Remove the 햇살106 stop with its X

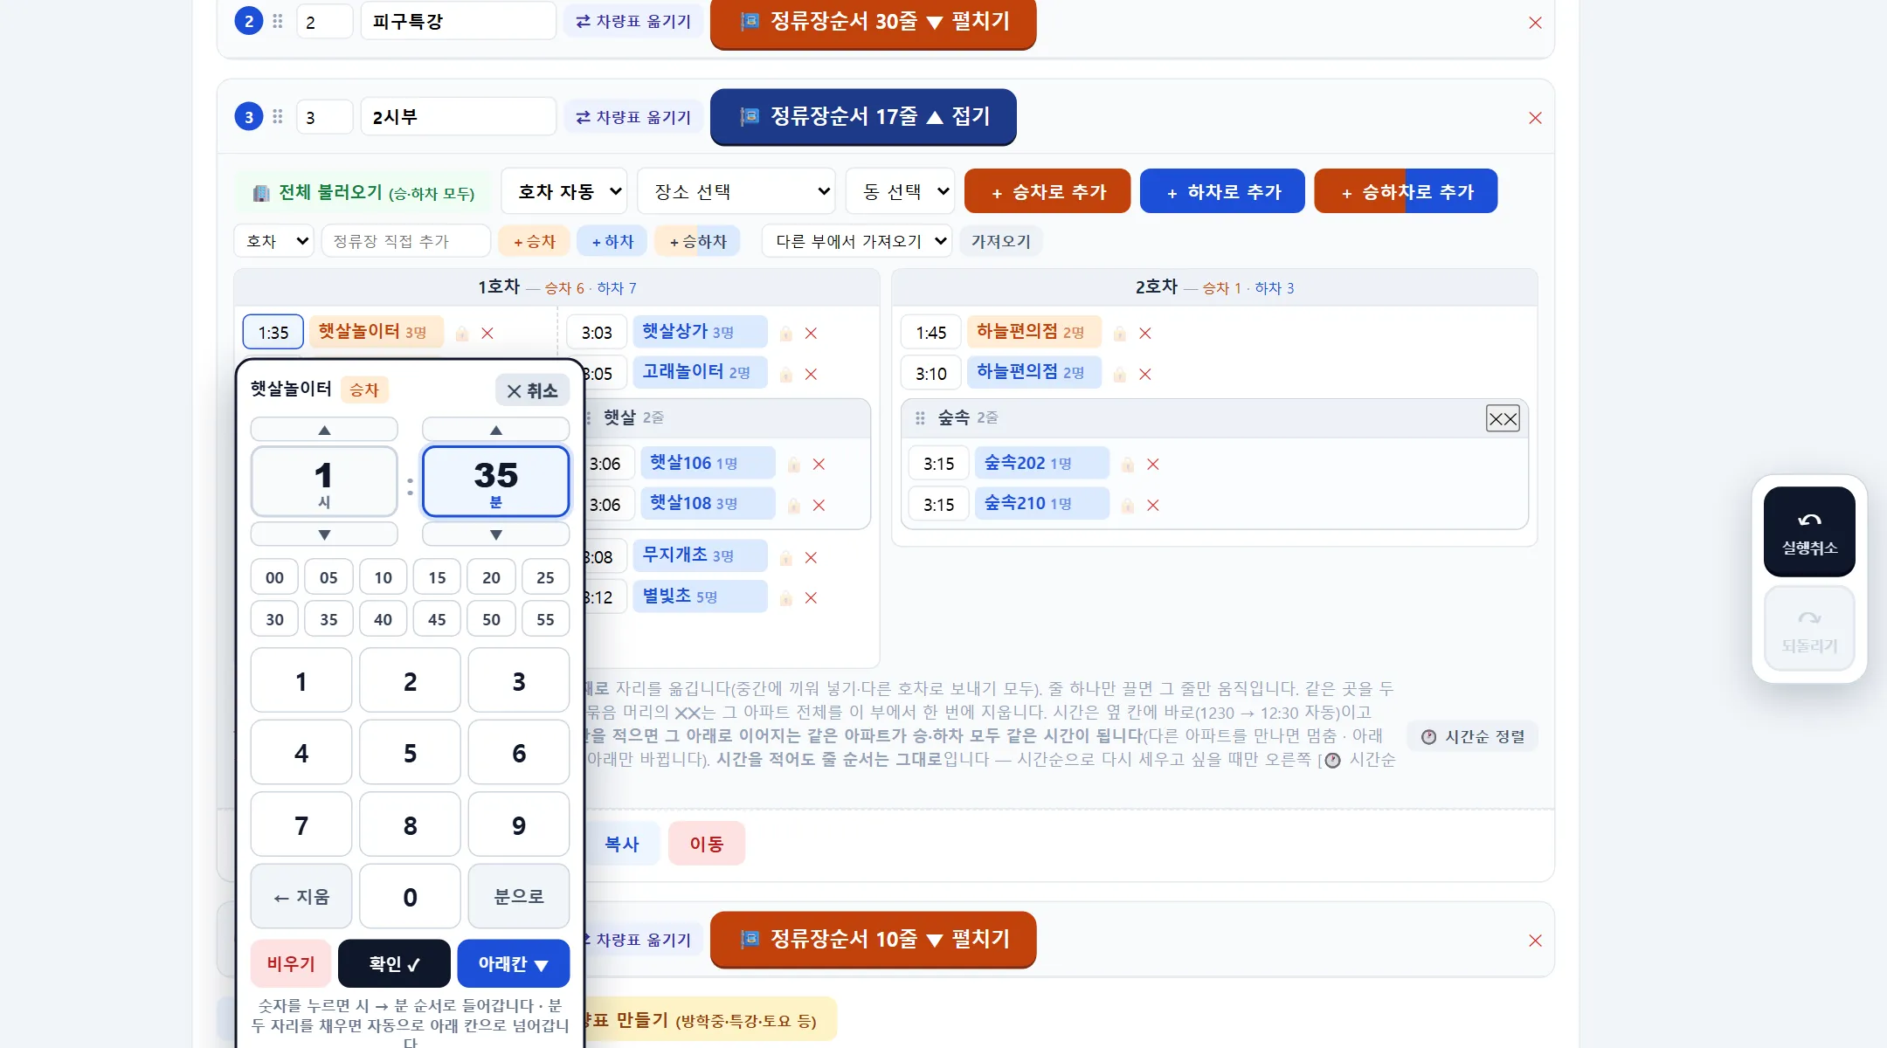point(819,464)
